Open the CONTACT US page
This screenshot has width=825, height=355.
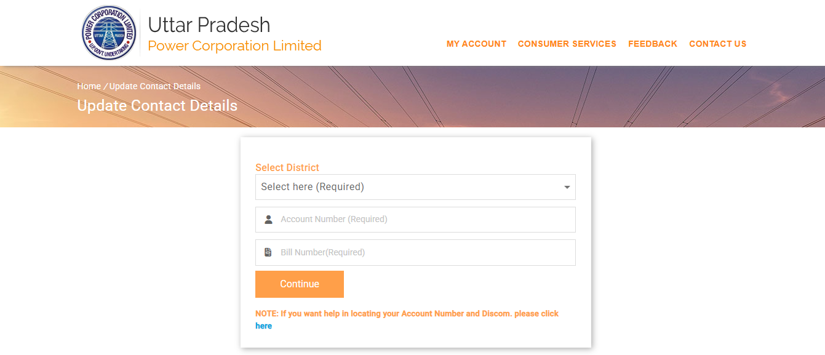point(717,44)
